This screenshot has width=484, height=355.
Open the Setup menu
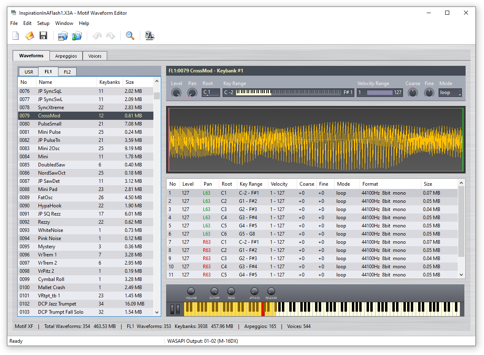(x=43, y=23)
